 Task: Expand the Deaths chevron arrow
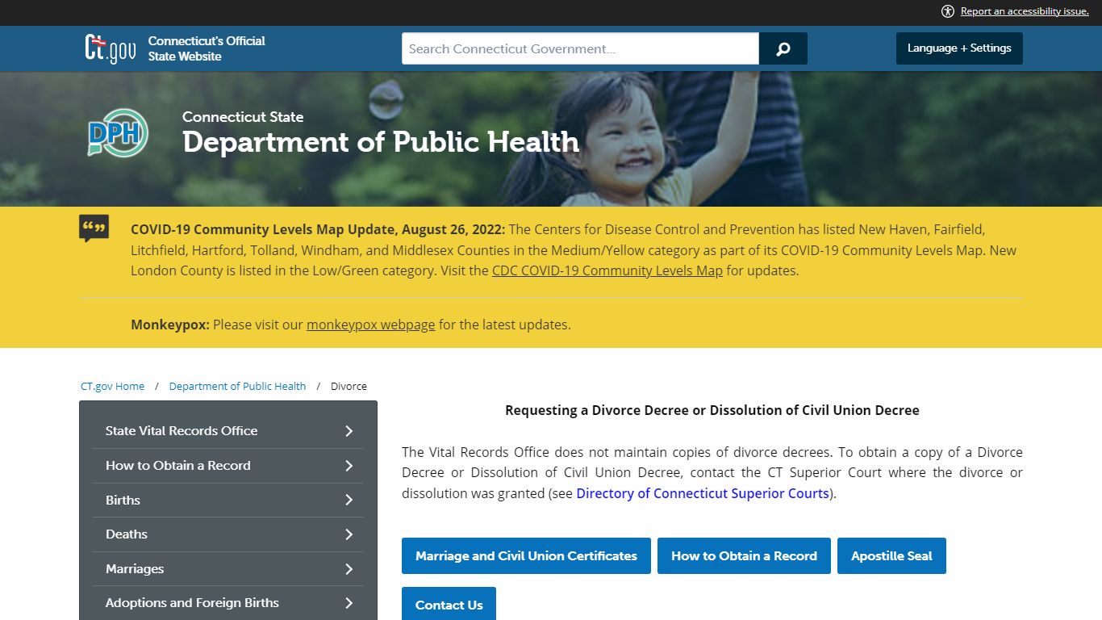point(349,534)
